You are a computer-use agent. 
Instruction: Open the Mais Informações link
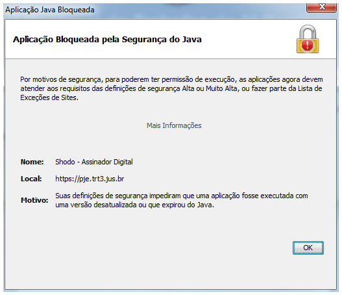pyautogui.click(x=174, y=125)
